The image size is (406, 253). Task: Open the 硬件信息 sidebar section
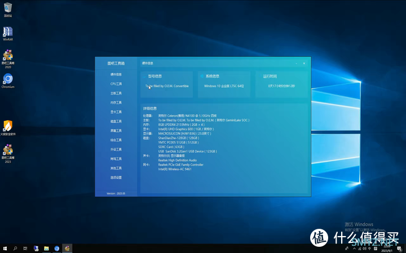click(116, 74)
